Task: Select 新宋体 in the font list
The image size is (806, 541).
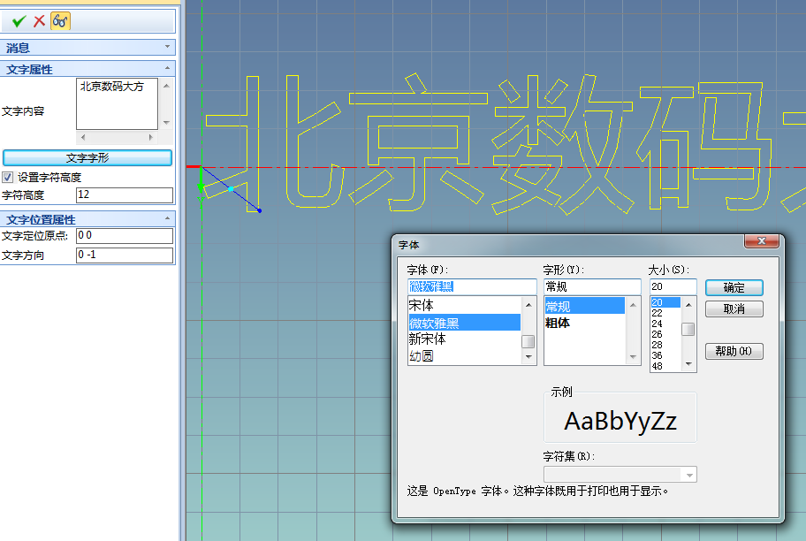Action: click(x=464, y=339)
